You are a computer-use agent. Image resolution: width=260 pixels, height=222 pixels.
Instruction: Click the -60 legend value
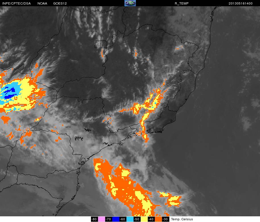click(x=123, y=219)
